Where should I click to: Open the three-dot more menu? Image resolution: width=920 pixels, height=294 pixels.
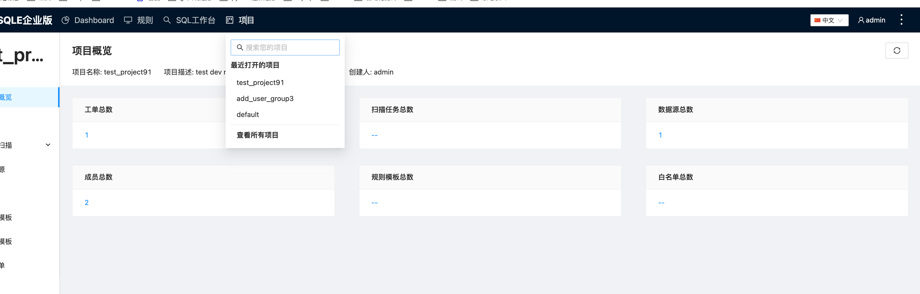point(901,19)
